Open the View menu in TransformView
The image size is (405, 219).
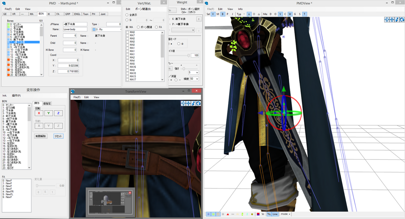point(97,97)
